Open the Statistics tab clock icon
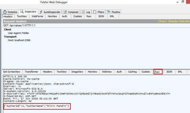 [x=5, y=12]
